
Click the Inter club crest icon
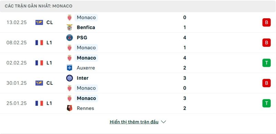pyautogui.click(x=70, y=78)
